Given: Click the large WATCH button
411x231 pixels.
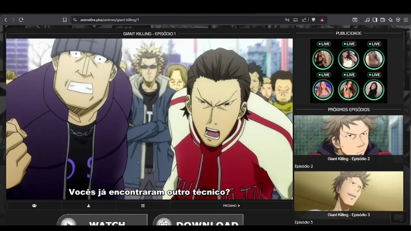Looking at the screenshot, I should coord(102,220).
